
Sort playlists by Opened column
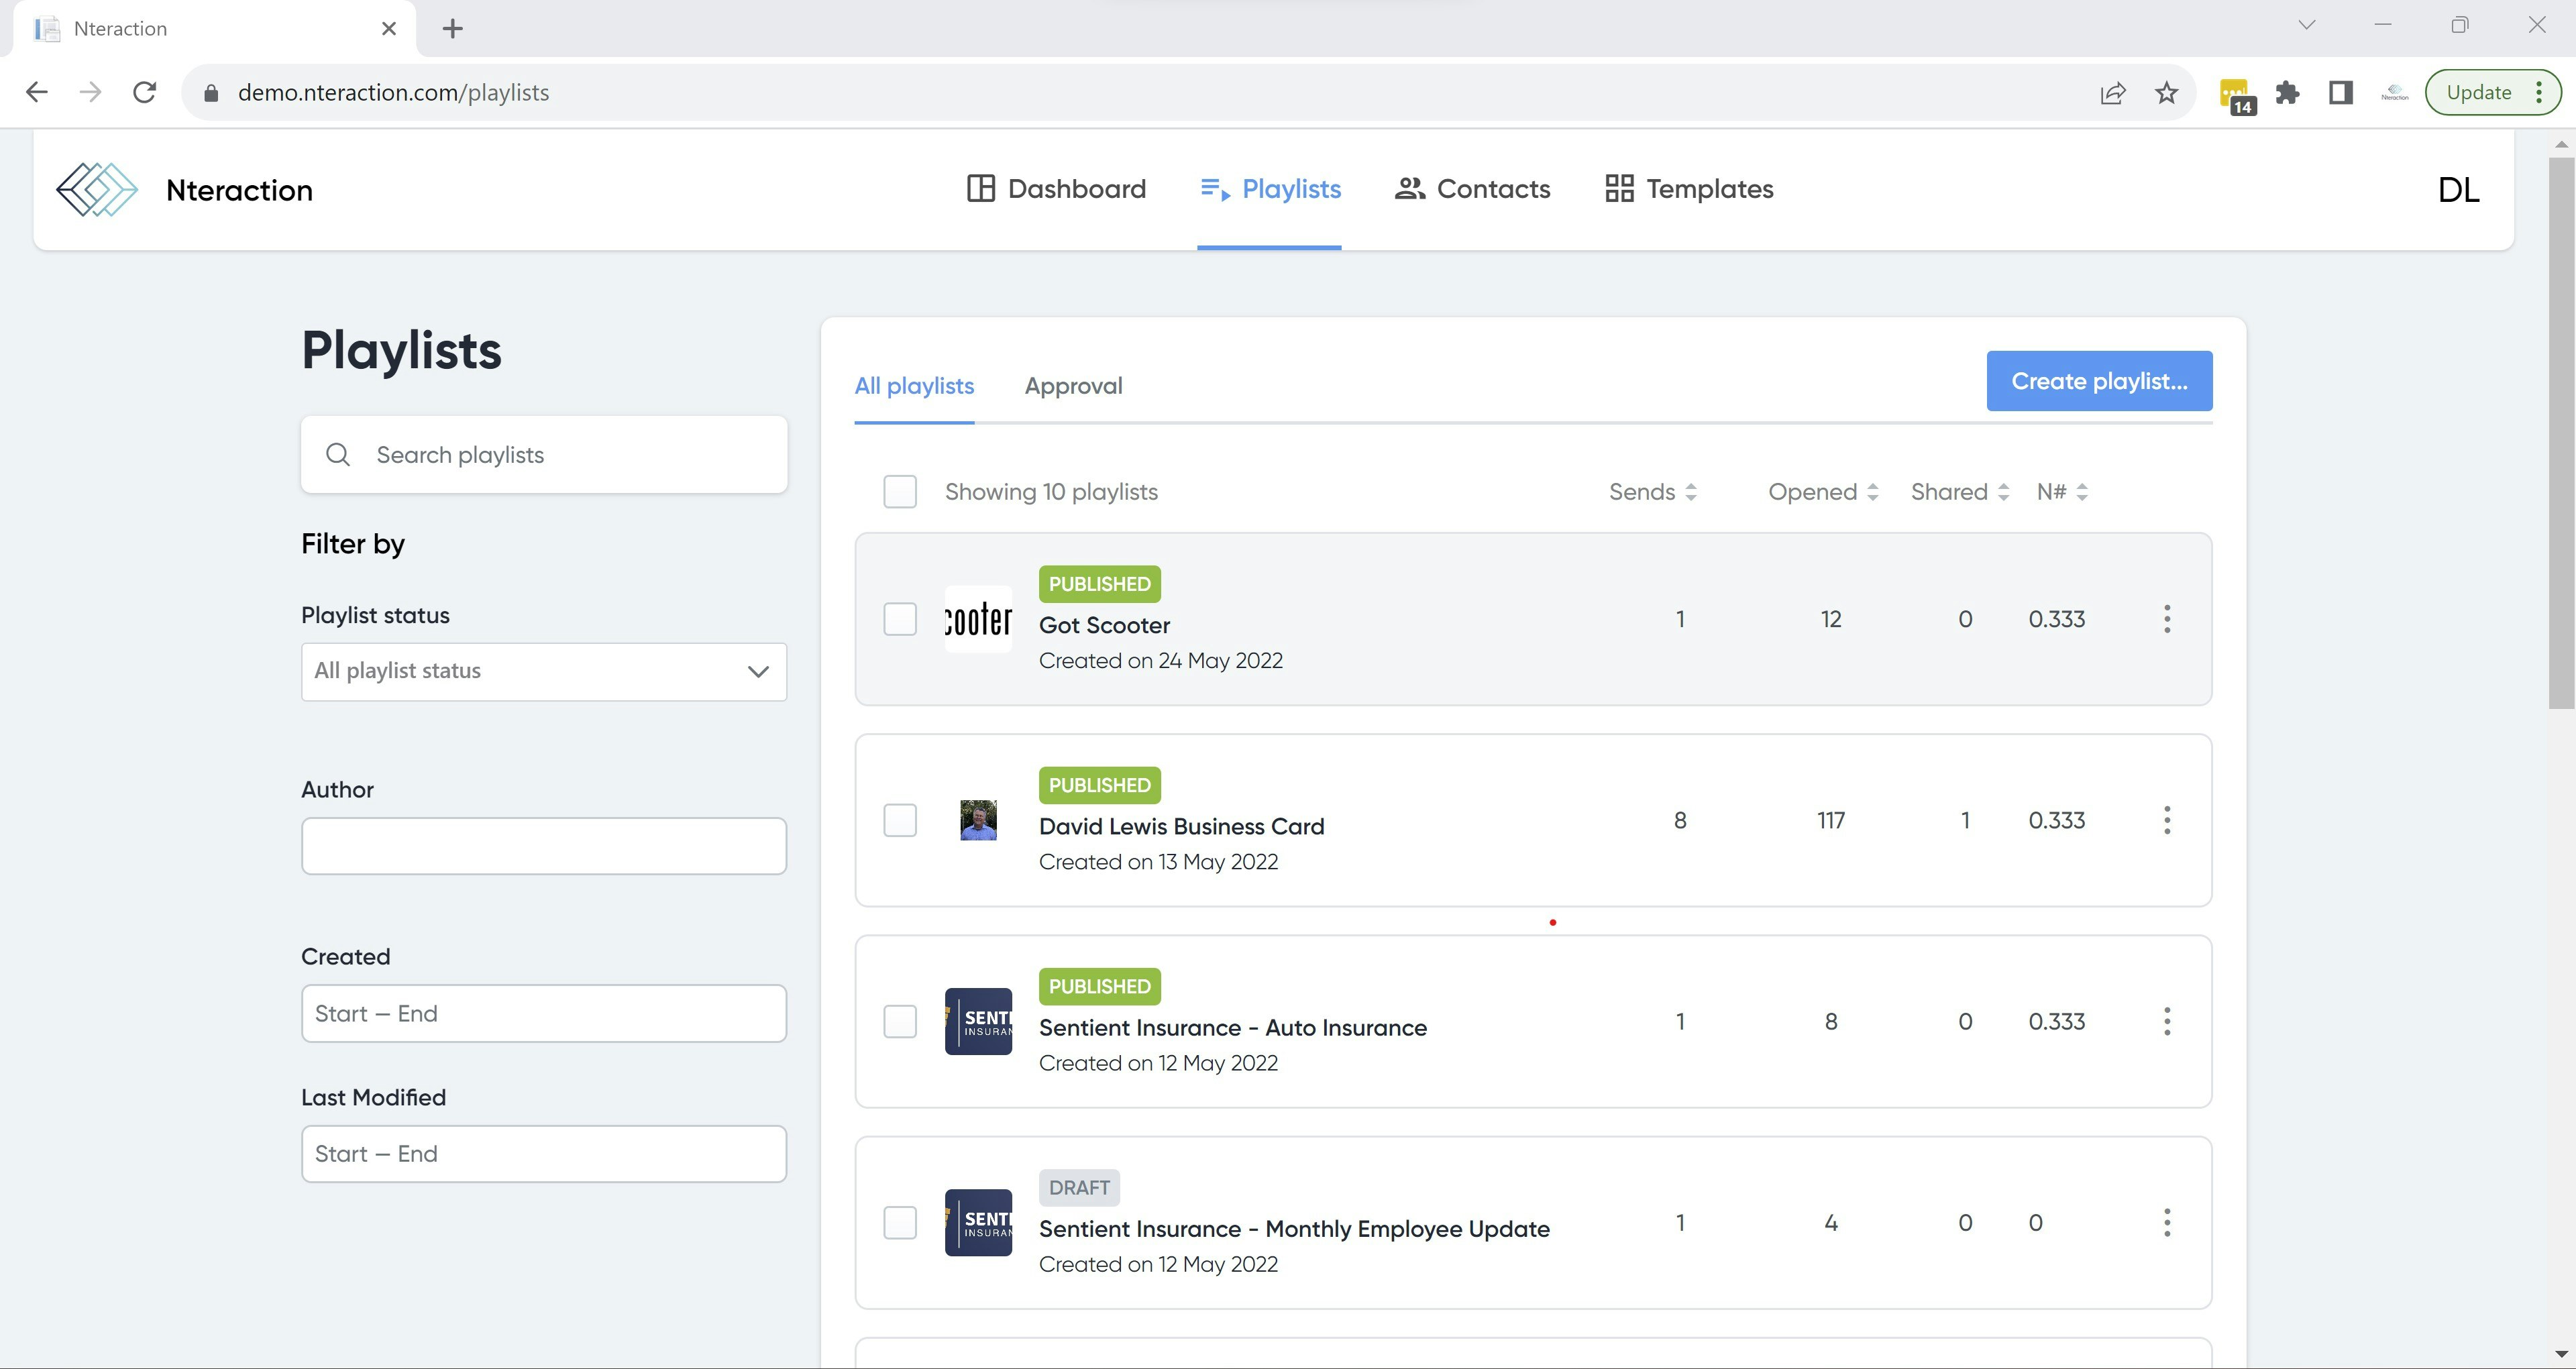coord(1823,492)
